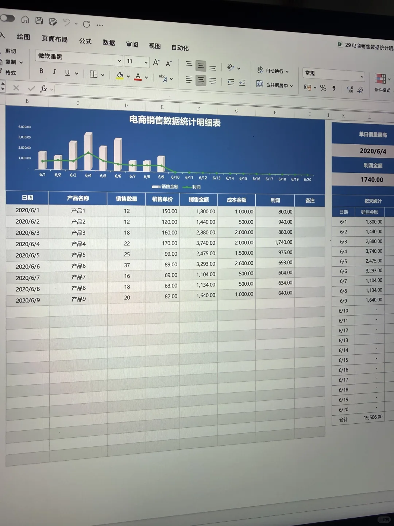Toggle middle vertical alignment

pyautogui.click(x=201, y=66)
